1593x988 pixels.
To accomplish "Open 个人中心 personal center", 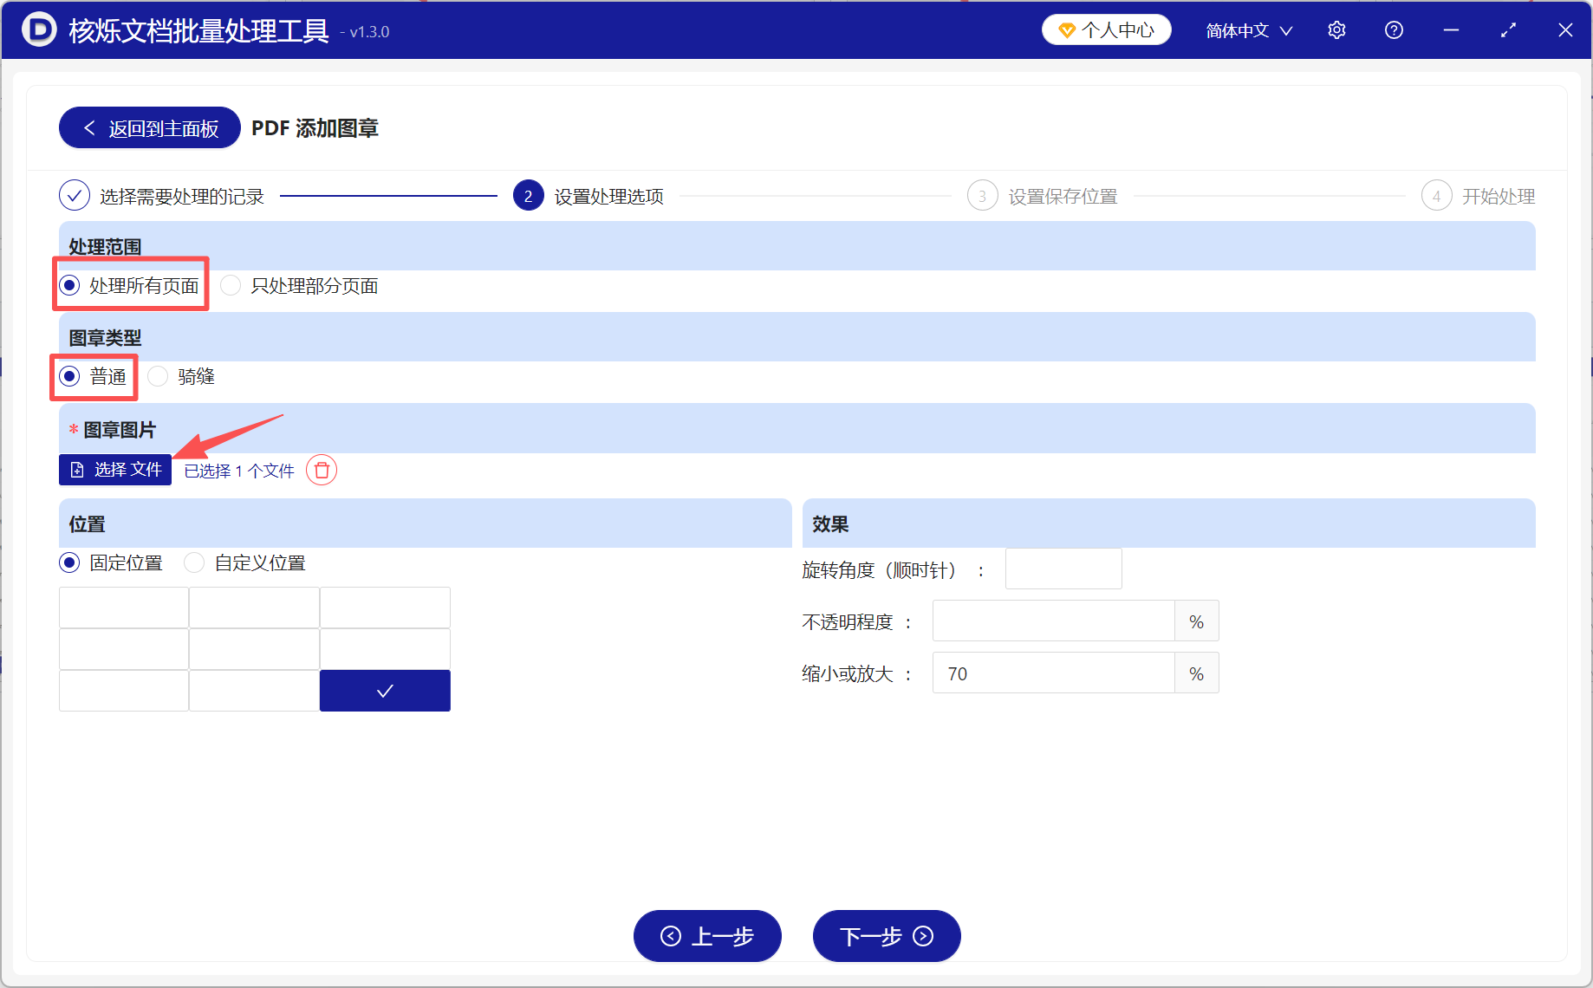I will pyautogui.click(x=1107, y=29).
